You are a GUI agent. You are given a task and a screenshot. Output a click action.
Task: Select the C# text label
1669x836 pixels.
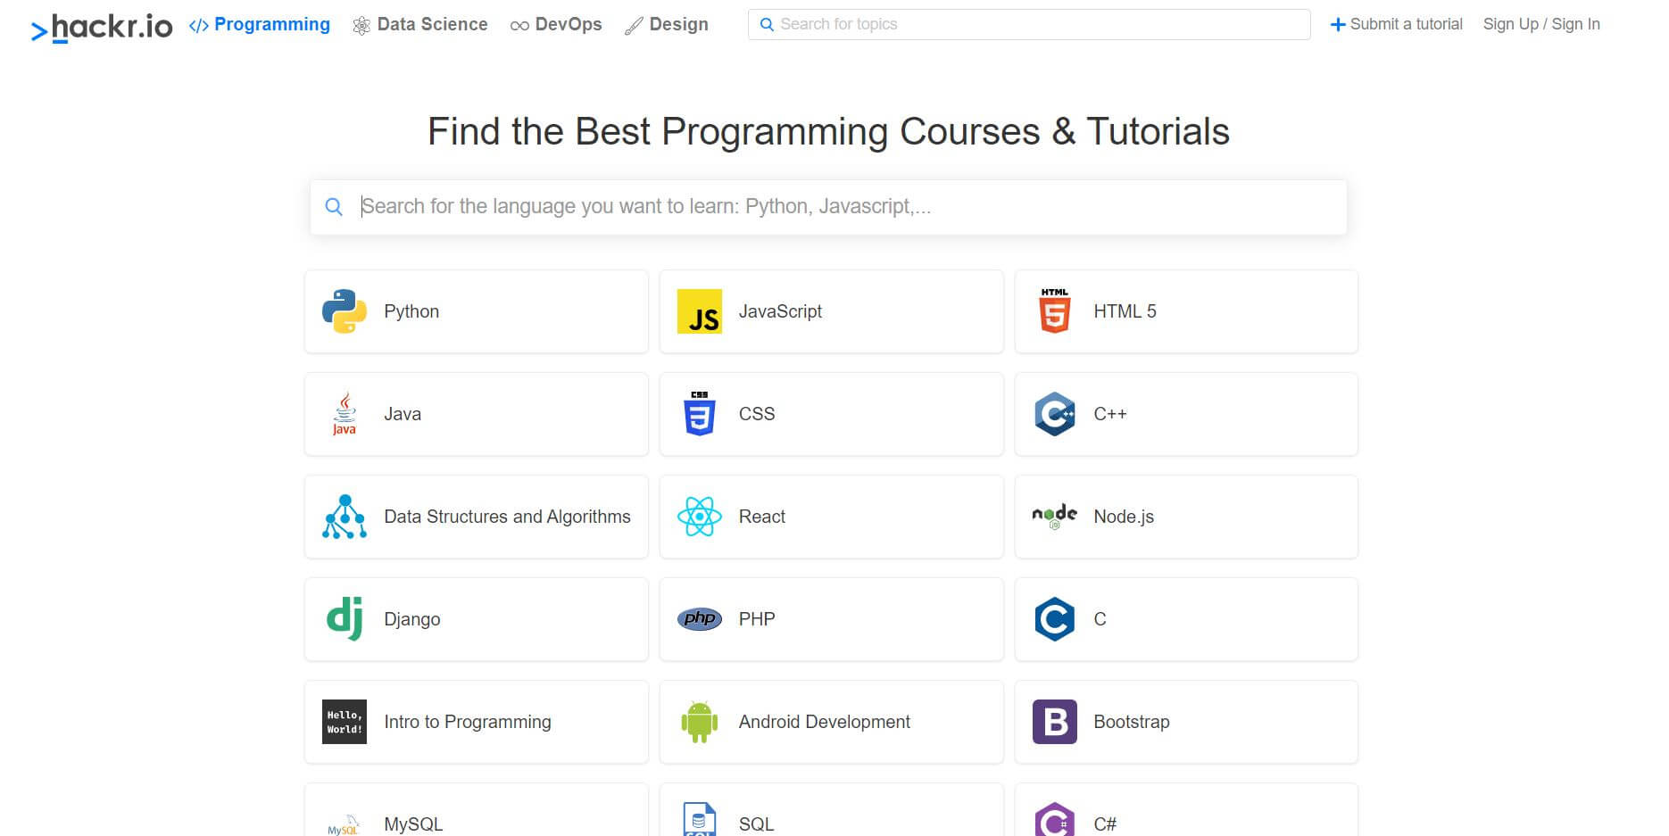pyautogui.click(x=1105, y=824)
